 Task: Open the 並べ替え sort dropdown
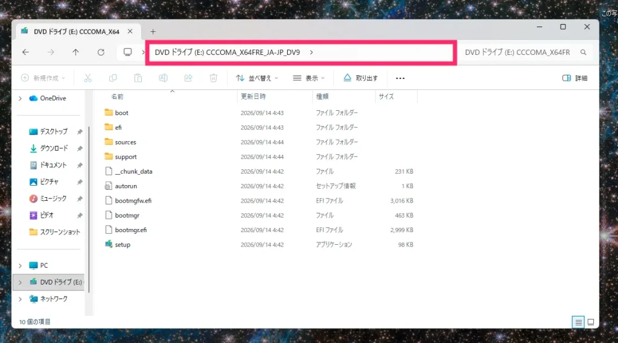(x=257, y=78)
